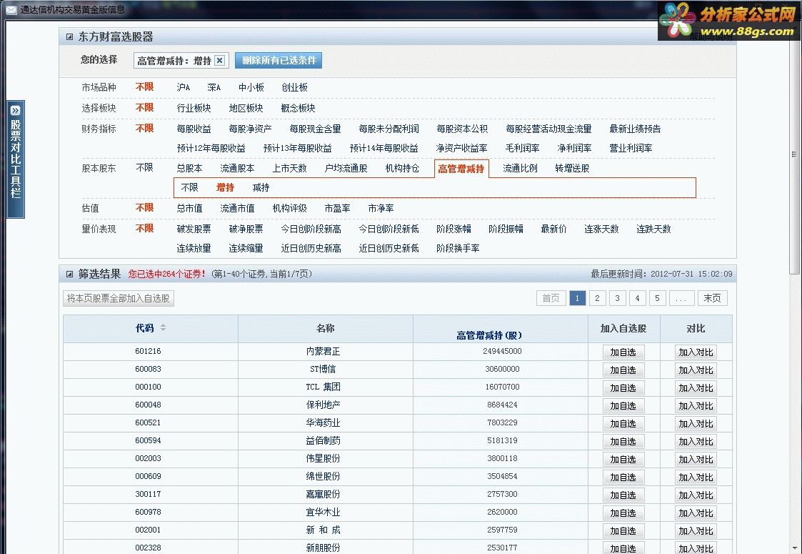Go to results page 3
Viewport: 802px width, 554px height.
pos(617,298)
